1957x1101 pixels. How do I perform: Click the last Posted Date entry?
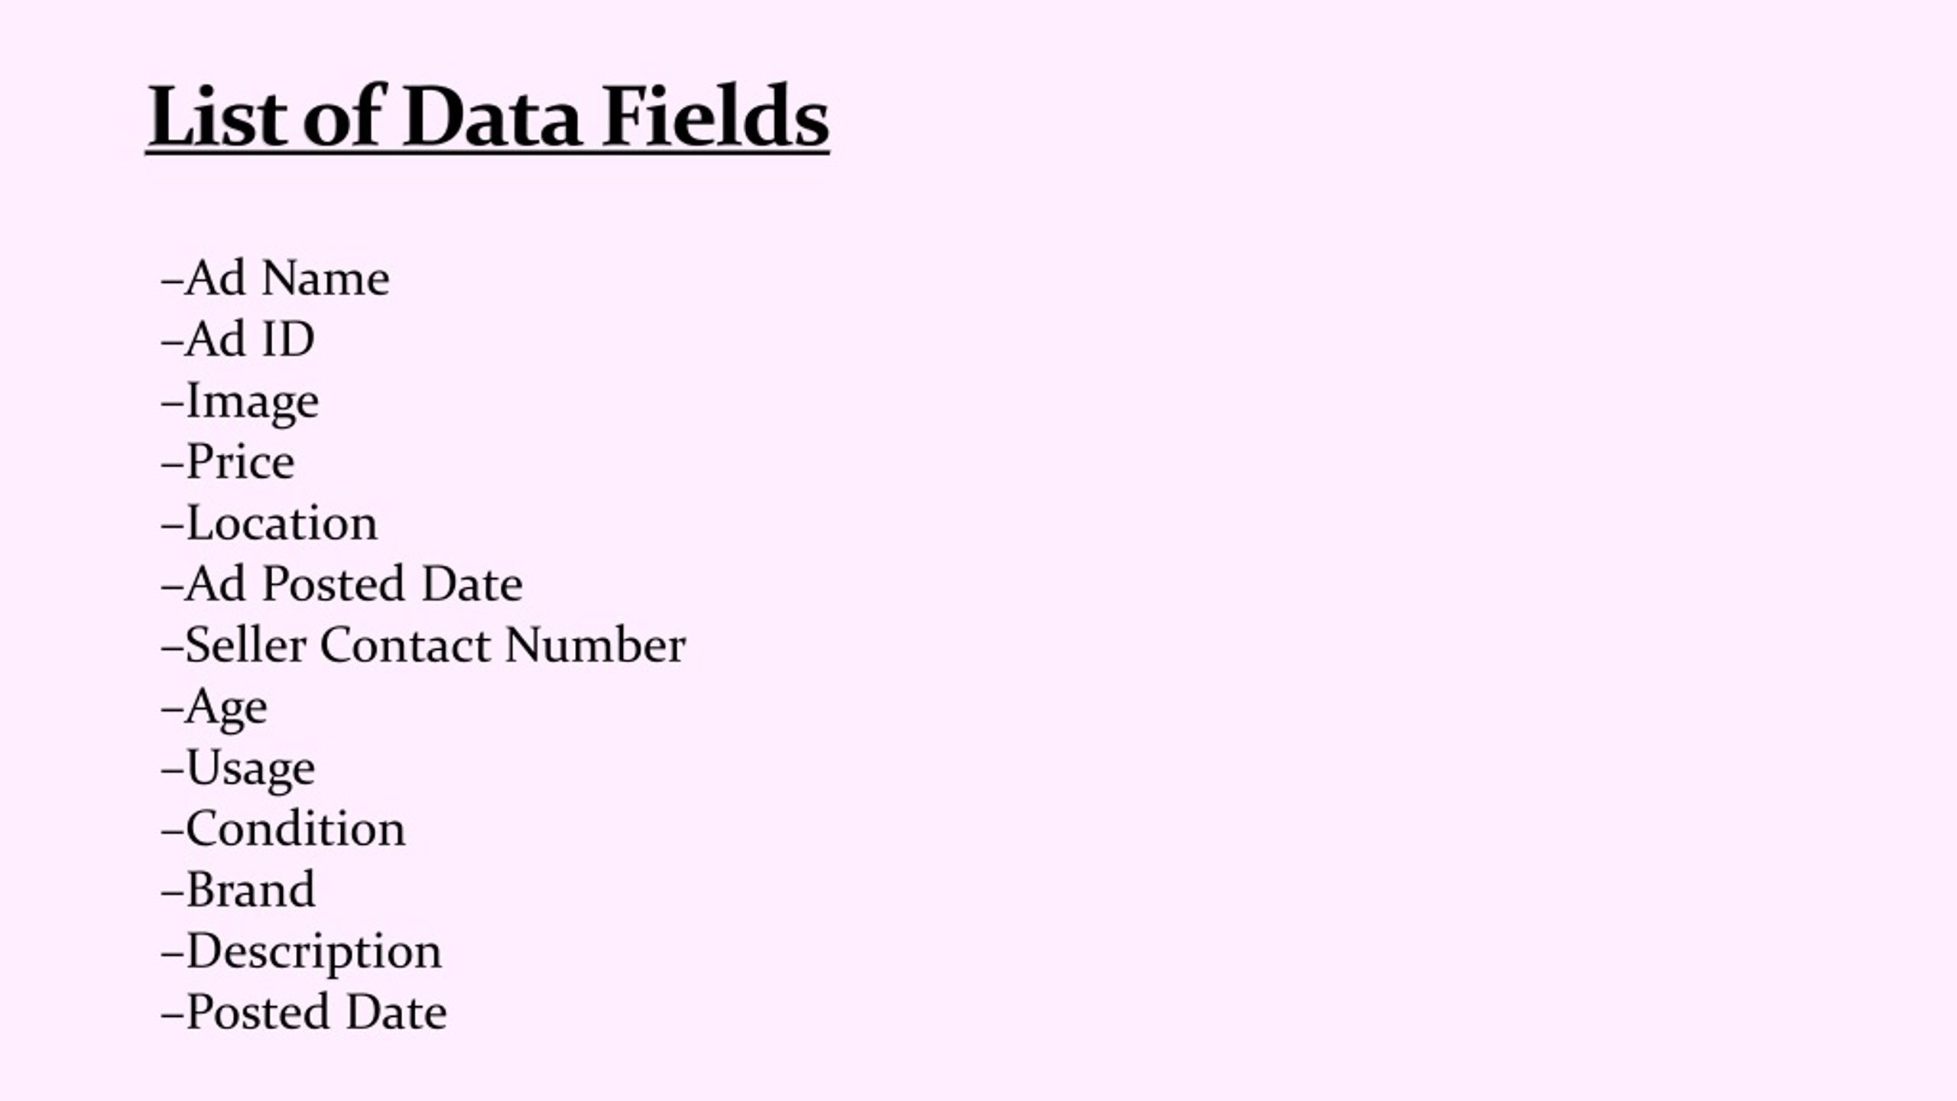tap(304, 1012)
